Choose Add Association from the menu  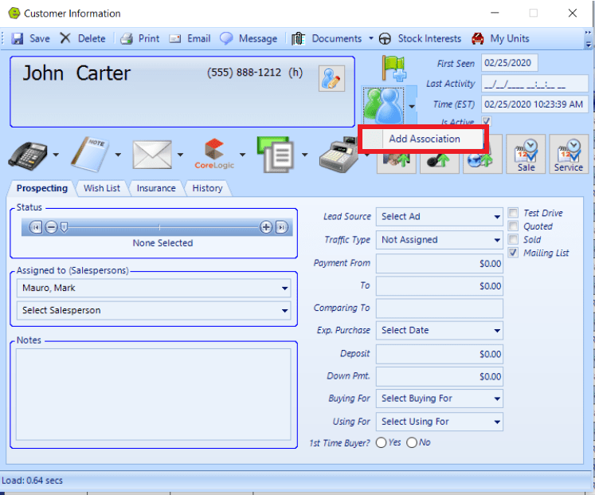(423, 139)
